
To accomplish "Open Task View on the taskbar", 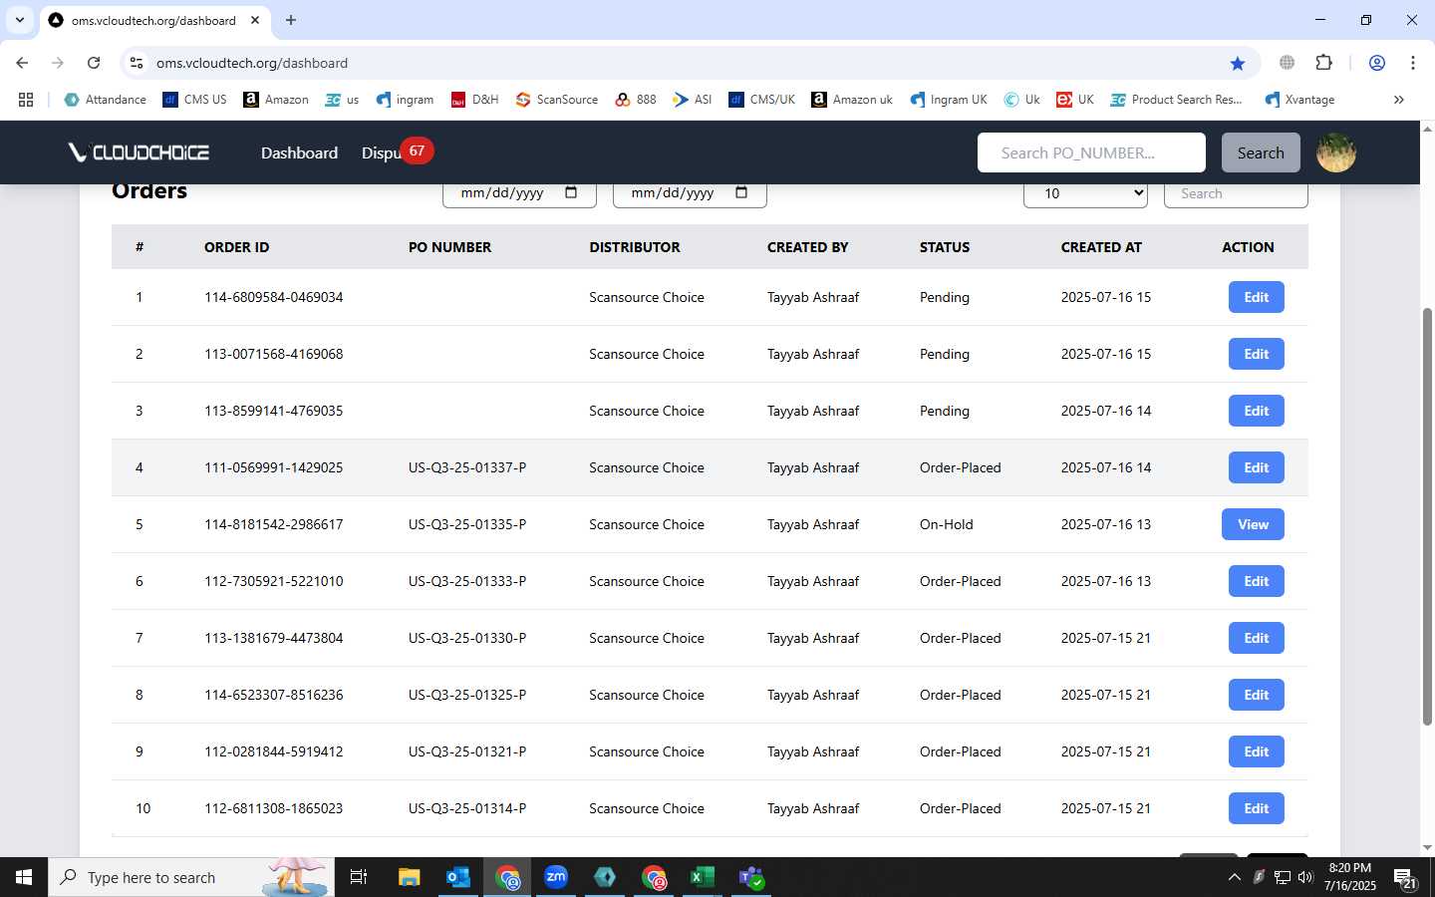I will click(x=359, y=877).
